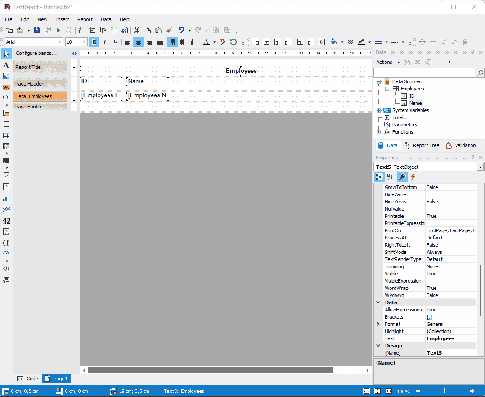
Task: Switch to the Report Tree tab
Action: (422, 145)
